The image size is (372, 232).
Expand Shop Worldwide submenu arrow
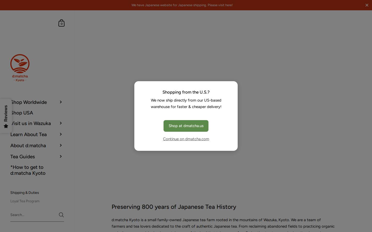pos(61,102)
